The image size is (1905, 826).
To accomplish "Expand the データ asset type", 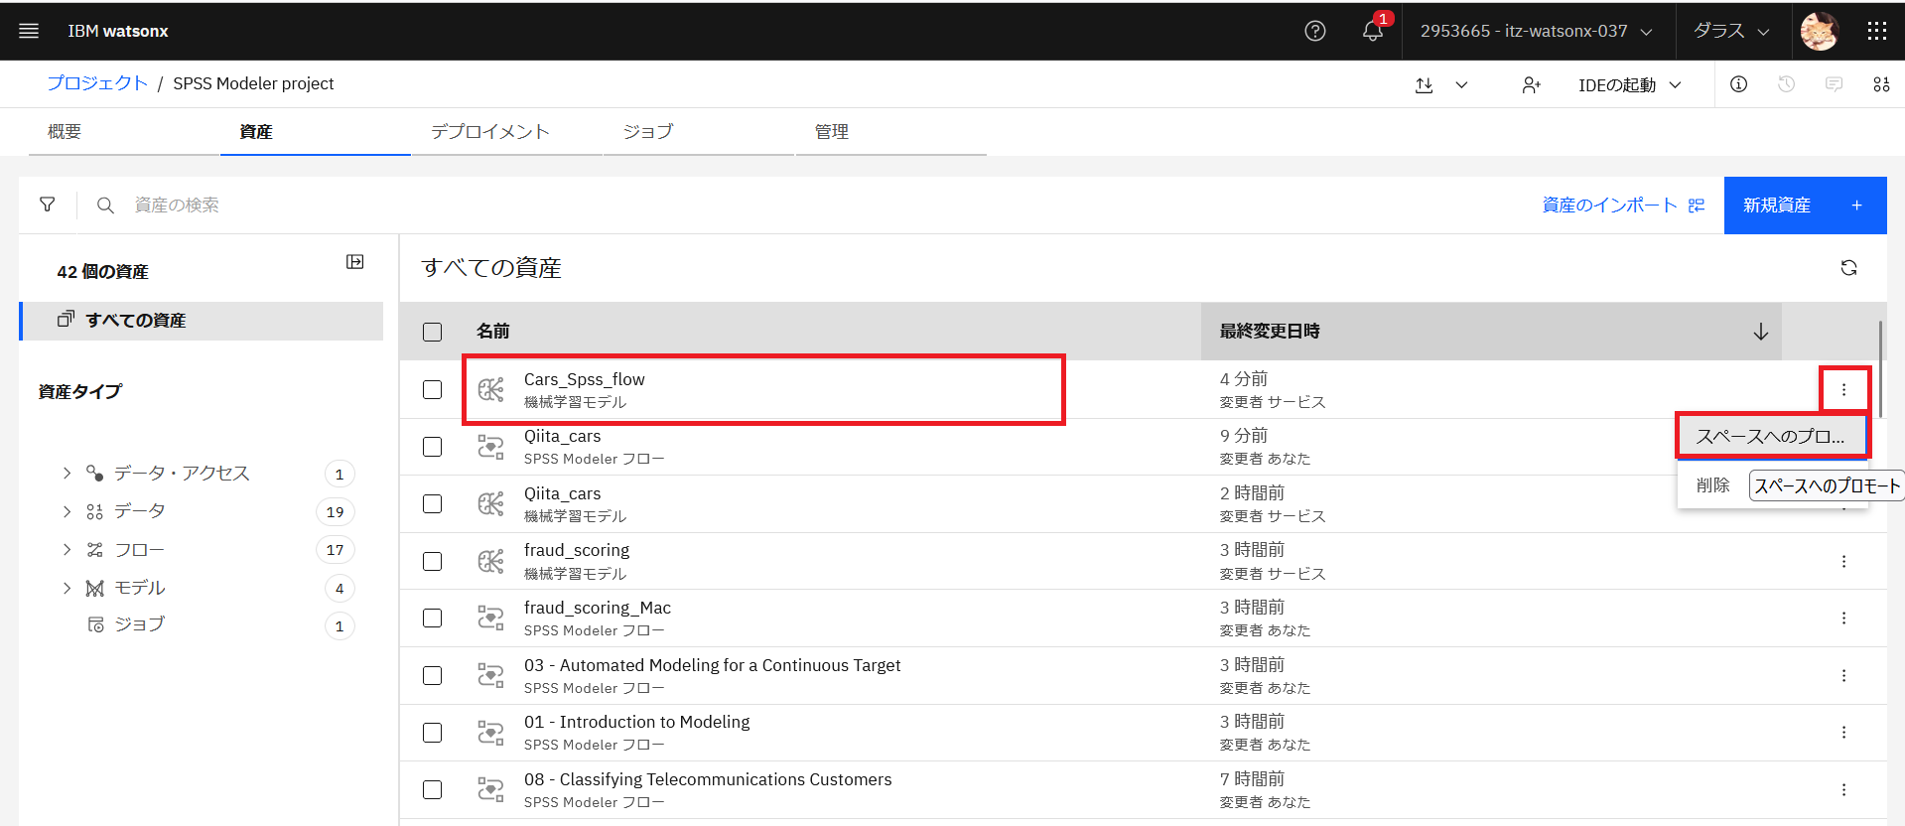I will 67,511.
